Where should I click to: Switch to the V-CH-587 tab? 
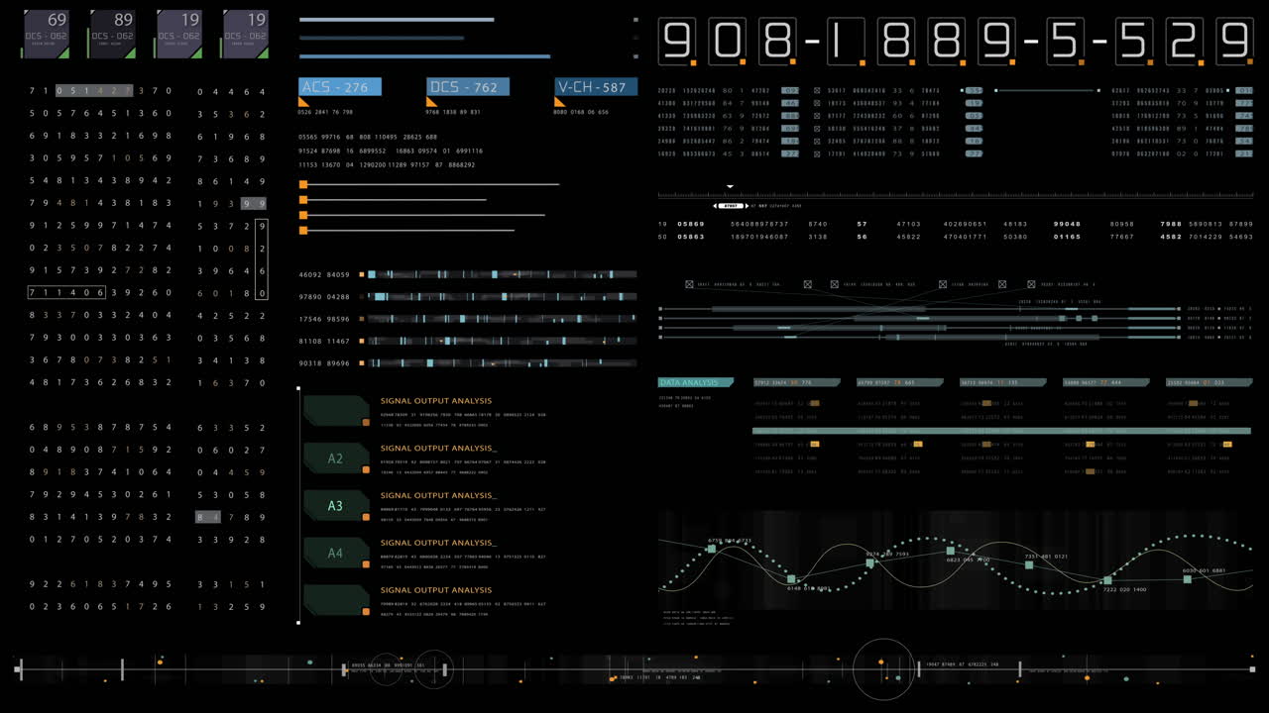click(595, 86)
